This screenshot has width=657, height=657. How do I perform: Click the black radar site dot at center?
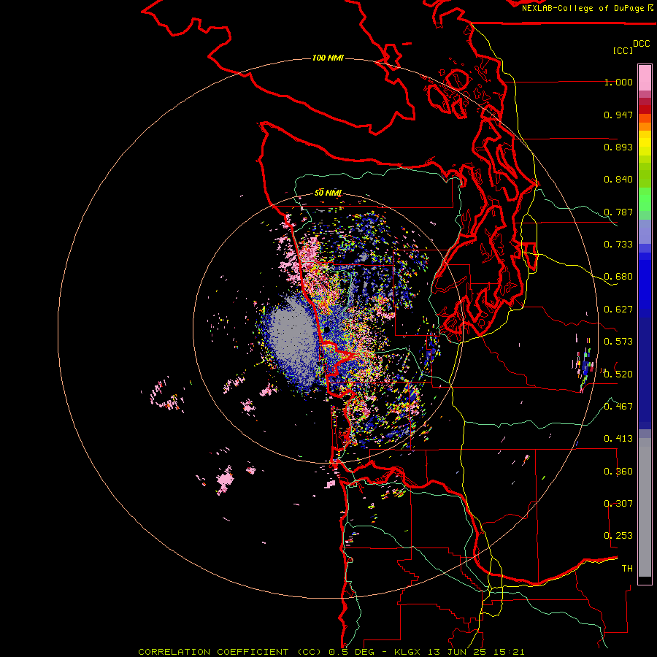pyautogui.click(x=326, y=330)
